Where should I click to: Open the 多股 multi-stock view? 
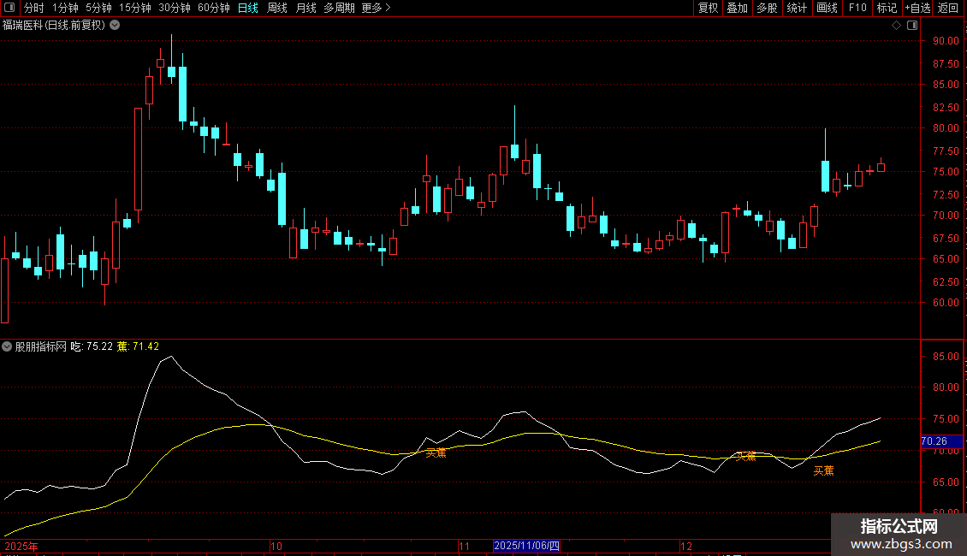(767, 8)
